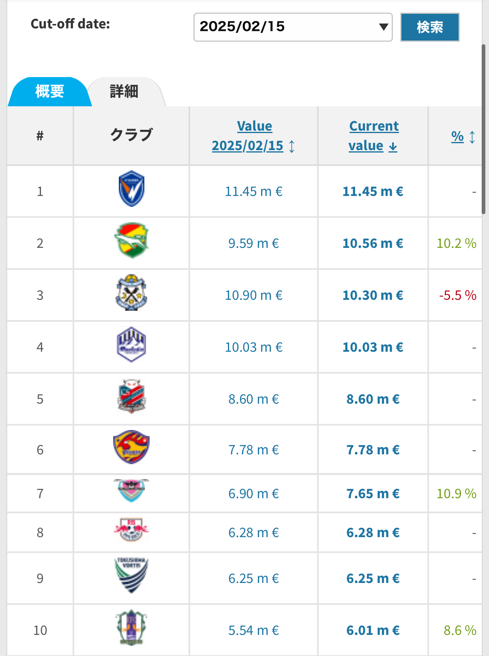Select the Sagan Tosu crest in row 7
Viewport: 489px width, 656px height.
point(131,490)
